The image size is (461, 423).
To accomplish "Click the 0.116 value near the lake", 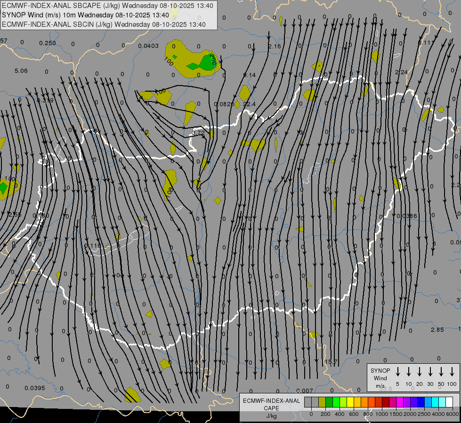I will (93, 246).
